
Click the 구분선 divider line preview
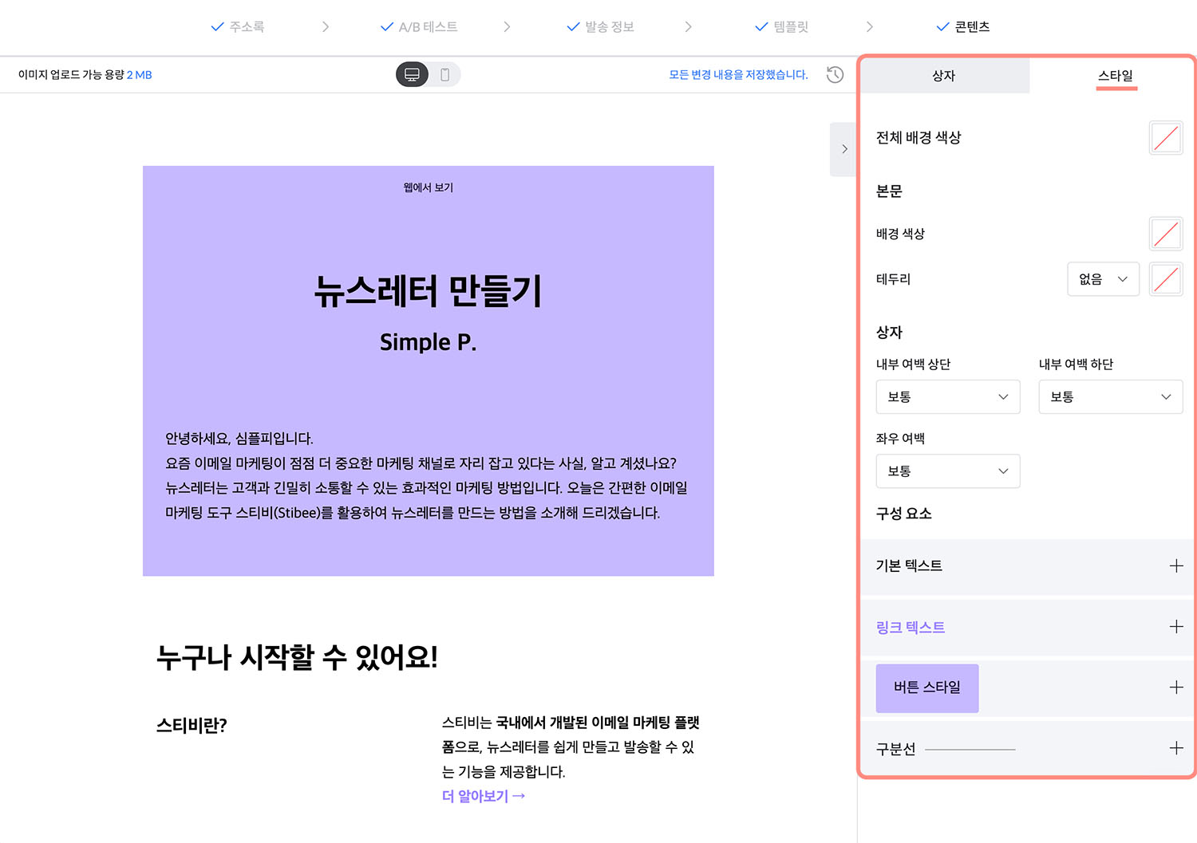point(970,750)
